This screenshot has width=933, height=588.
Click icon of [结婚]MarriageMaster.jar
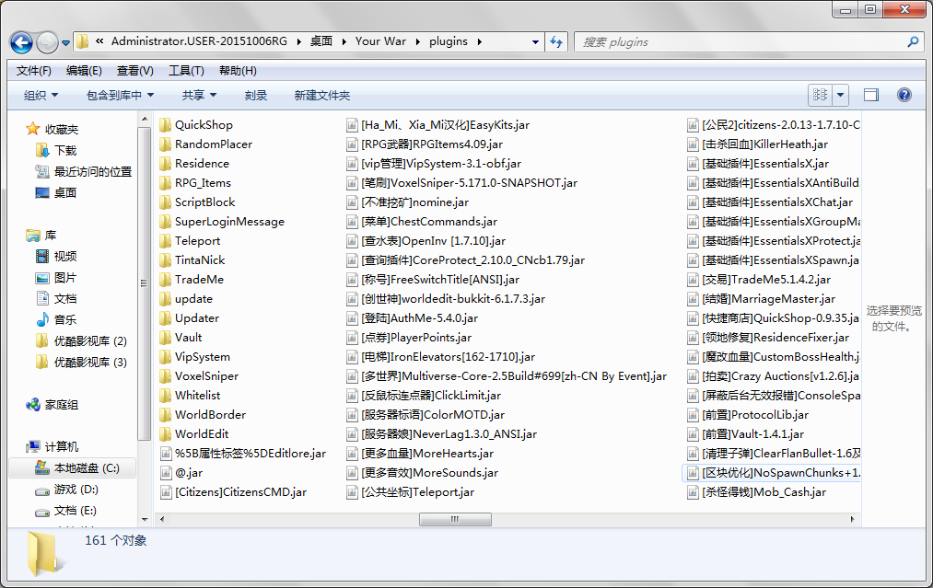click(x=693, y=299)
